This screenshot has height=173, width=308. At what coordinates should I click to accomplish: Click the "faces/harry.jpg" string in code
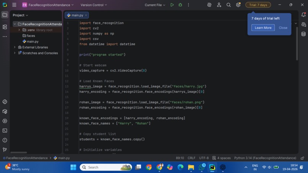click(188, 86)
